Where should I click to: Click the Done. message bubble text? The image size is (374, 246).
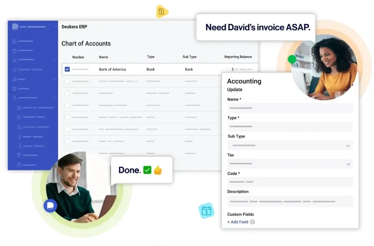click(130, 170)
